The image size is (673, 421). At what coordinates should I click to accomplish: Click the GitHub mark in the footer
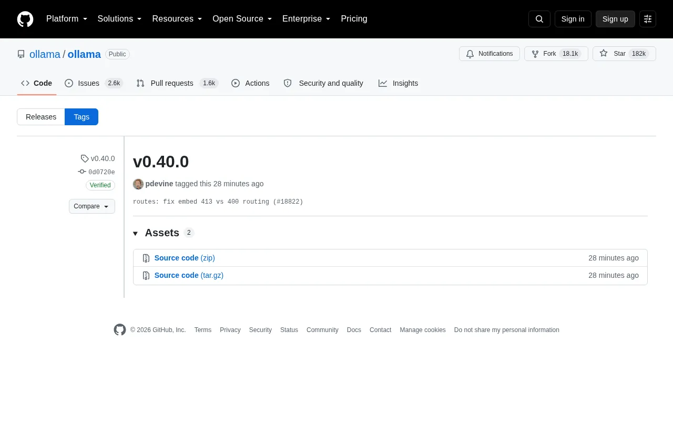point(120,330)
